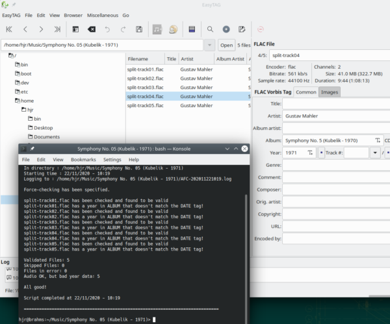390x324 pixels.
Task: Apply year to all files icon
Action: click(x=310, y=153)
